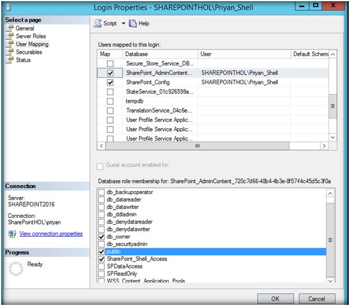This screenshot has width=350, height=306.
Task: Click the Securables page icon
Action: [10, 52]
